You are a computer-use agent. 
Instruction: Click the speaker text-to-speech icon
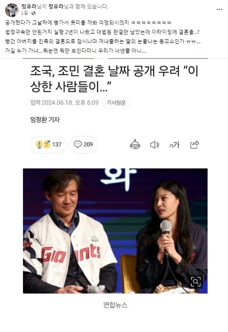154,145
